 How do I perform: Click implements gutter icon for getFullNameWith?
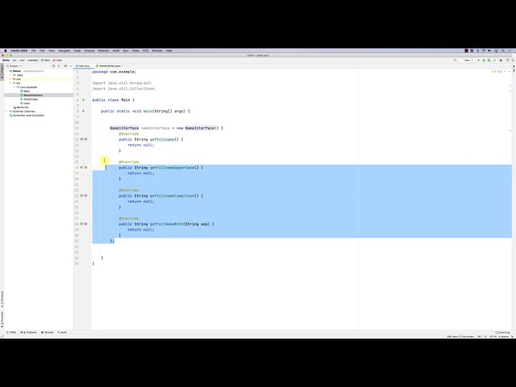tap(81, 224)
